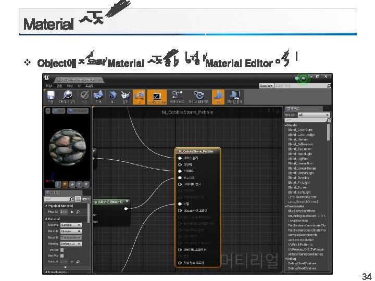Open the second menu in the menu bar
The image size is (375, 281).
[x=59, y=86]
